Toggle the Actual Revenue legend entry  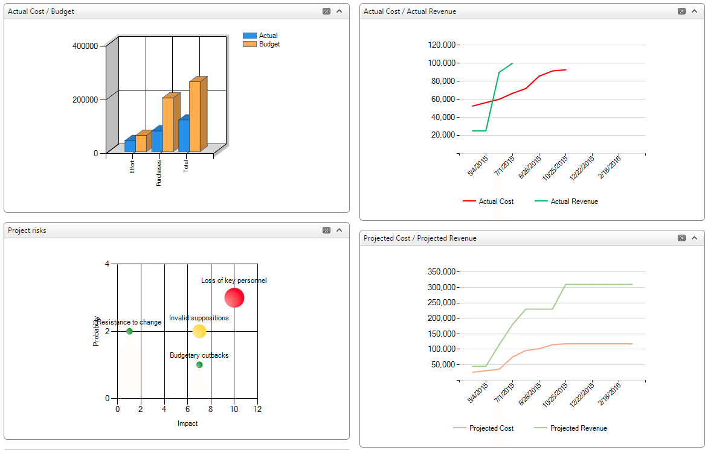566,201
